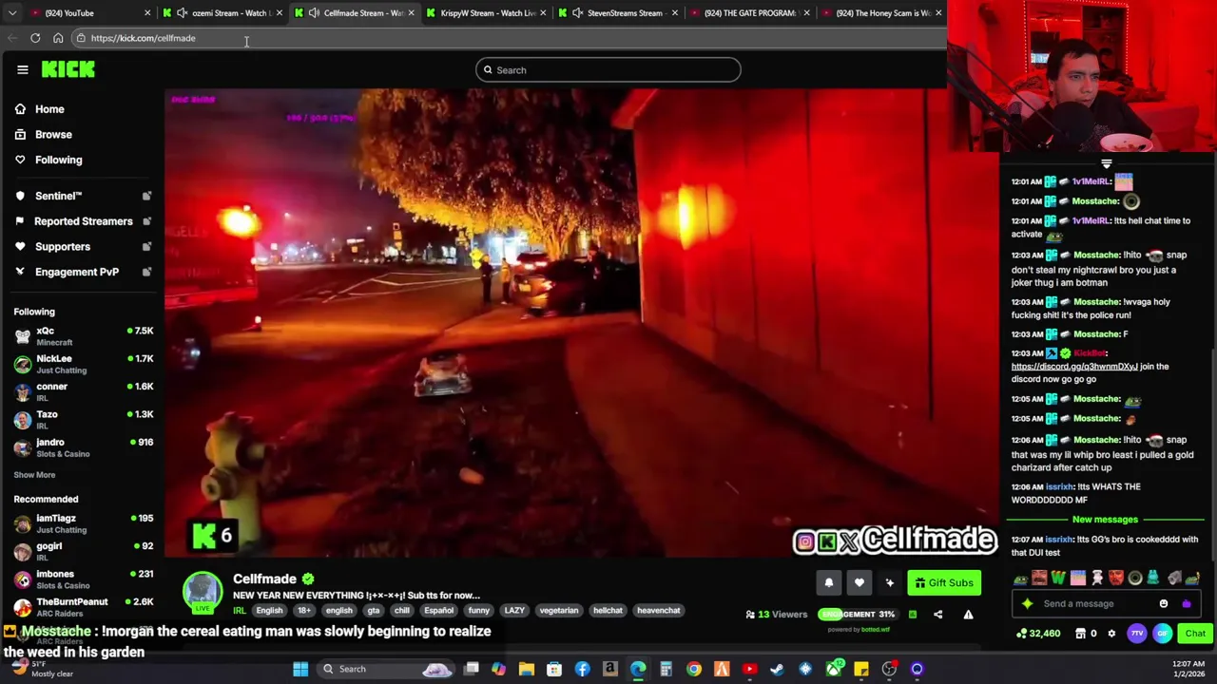
Task: Click the purple icon in chat input
Action: 1186,603
